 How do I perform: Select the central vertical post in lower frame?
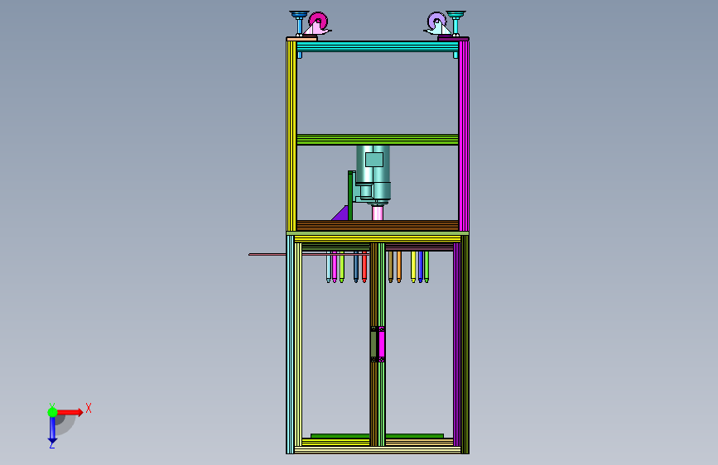[378, 344]
